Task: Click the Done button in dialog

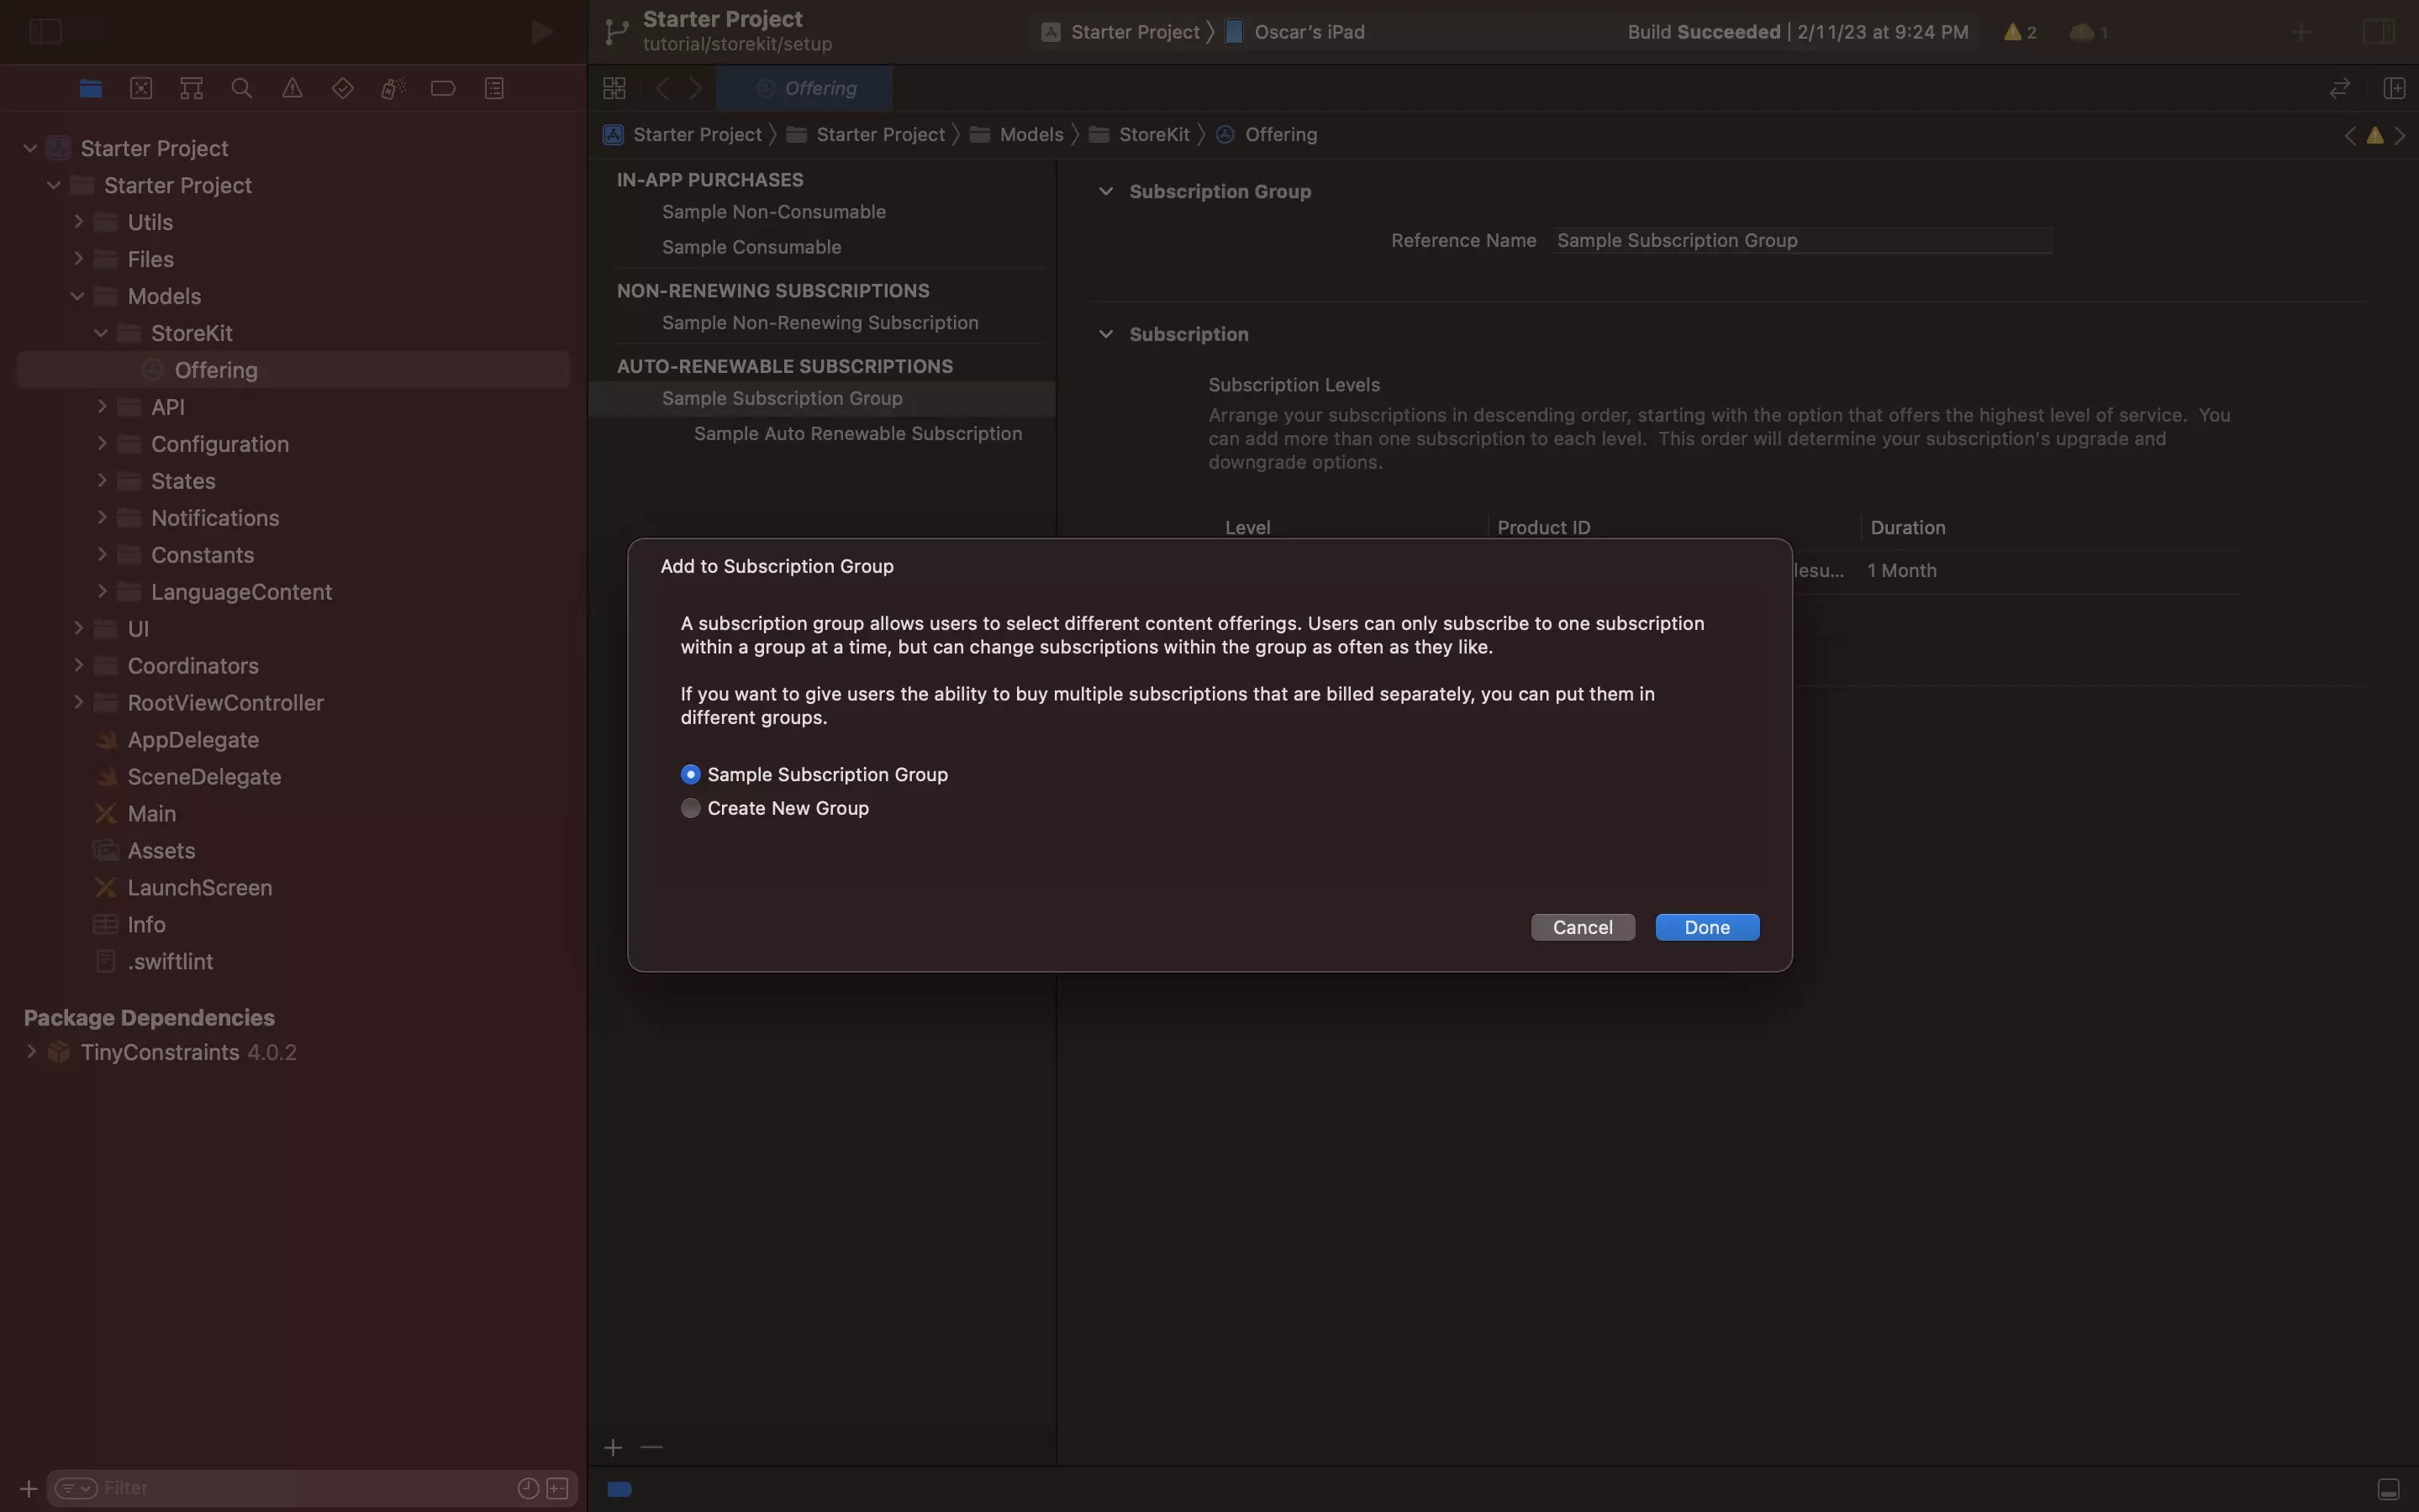Action: 1707,927
